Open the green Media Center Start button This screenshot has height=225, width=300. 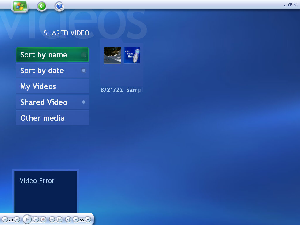[19, 6]
